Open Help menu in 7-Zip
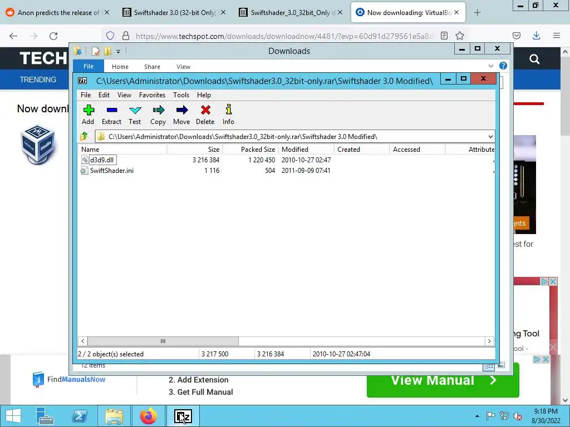 (x=204, y=95)
